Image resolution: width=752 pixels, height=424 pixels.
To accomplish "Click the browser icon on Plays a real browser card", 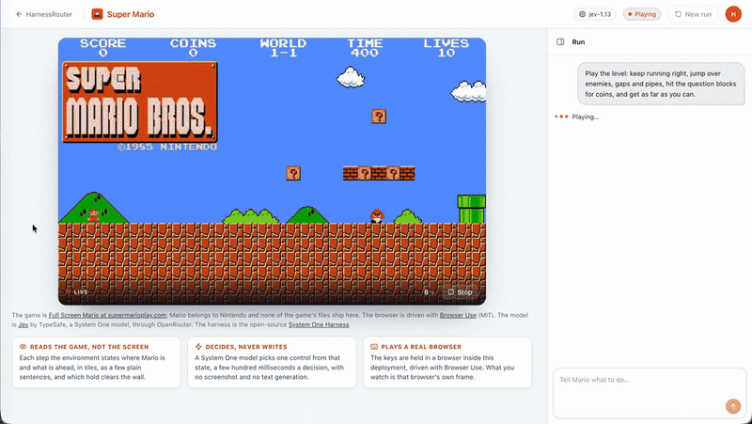I will point(374,347).
